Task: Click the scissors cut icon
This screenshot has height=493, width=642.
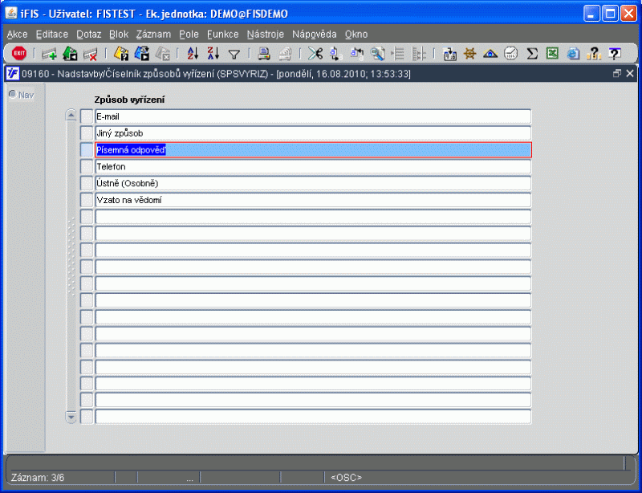Action: [315, 54]
